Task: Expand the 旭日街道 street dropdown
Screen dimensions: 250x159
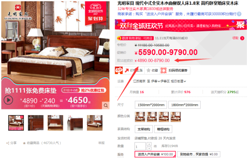Action: tap(178, 81)
